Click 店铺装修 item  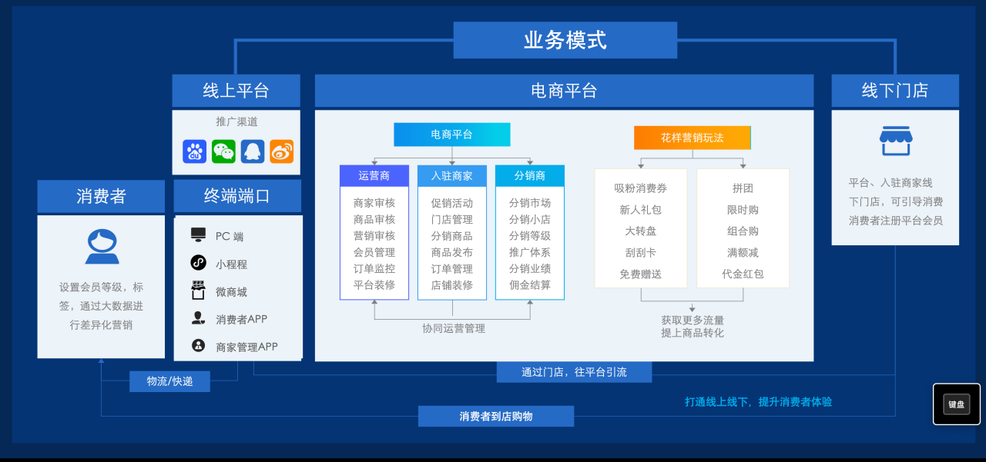tap(452, 284)
